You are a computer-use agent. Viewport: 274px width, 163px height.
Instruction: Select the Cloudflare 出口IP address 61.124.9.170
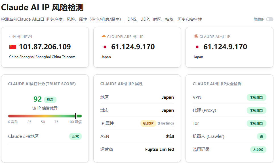(x=133, y=47)
